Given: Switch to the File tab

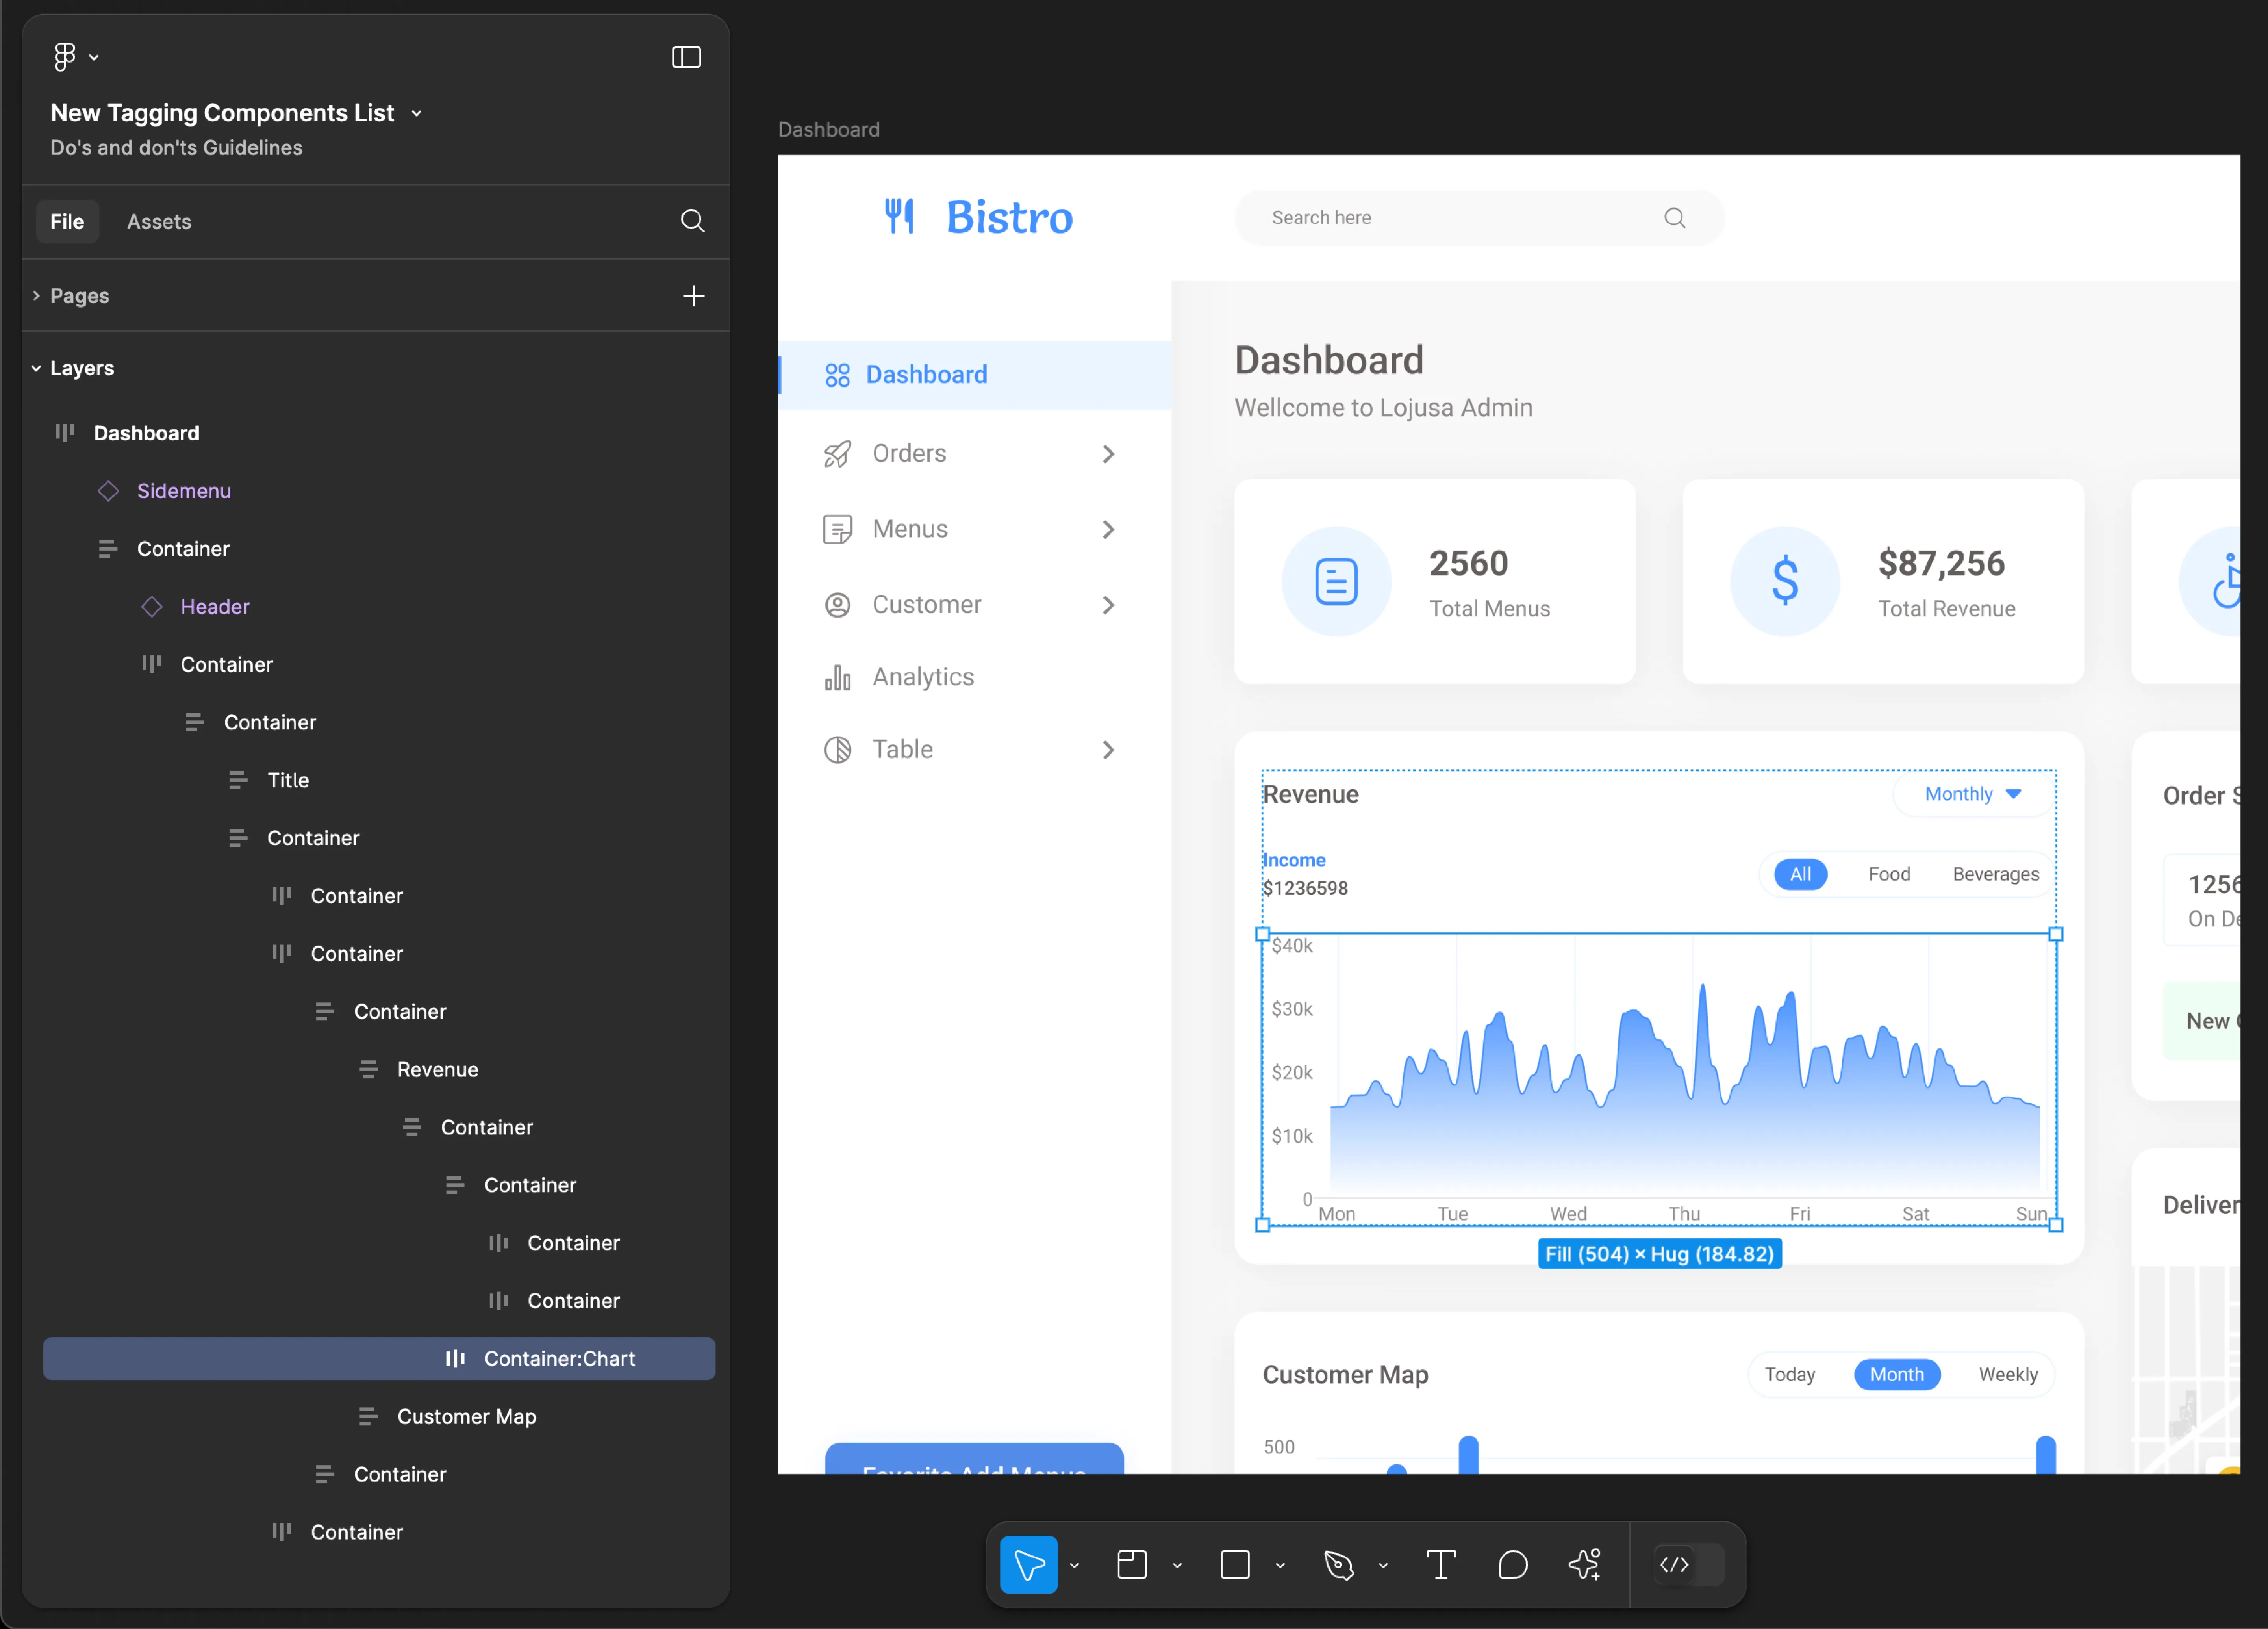Looking at the screenshot, I should (x=67, y=222).
